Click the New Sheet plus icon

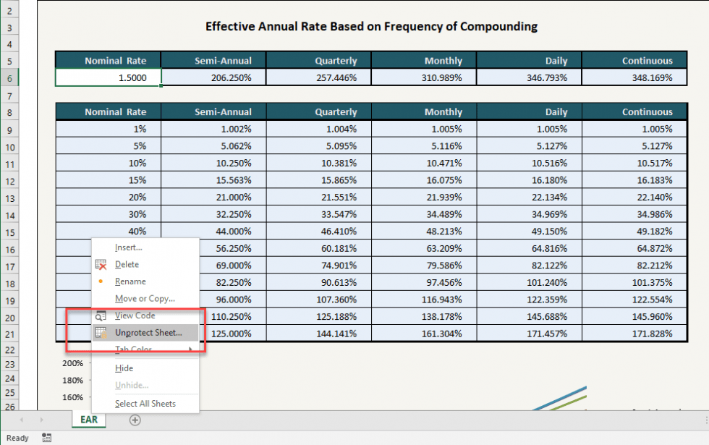(135, 420)
